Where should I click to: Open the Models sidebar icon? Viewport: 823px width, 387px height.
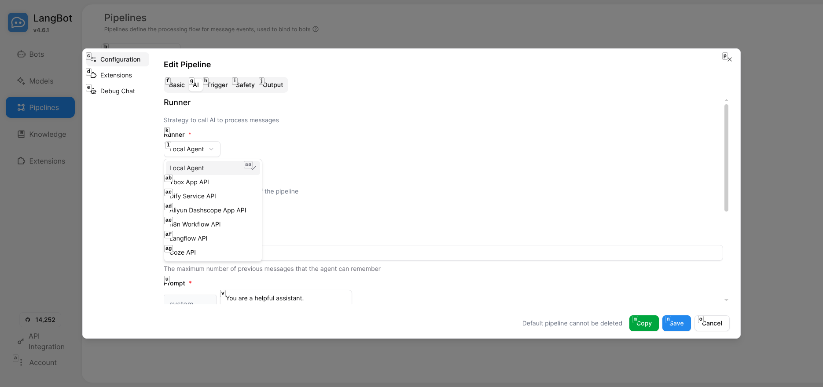(21, 81)
